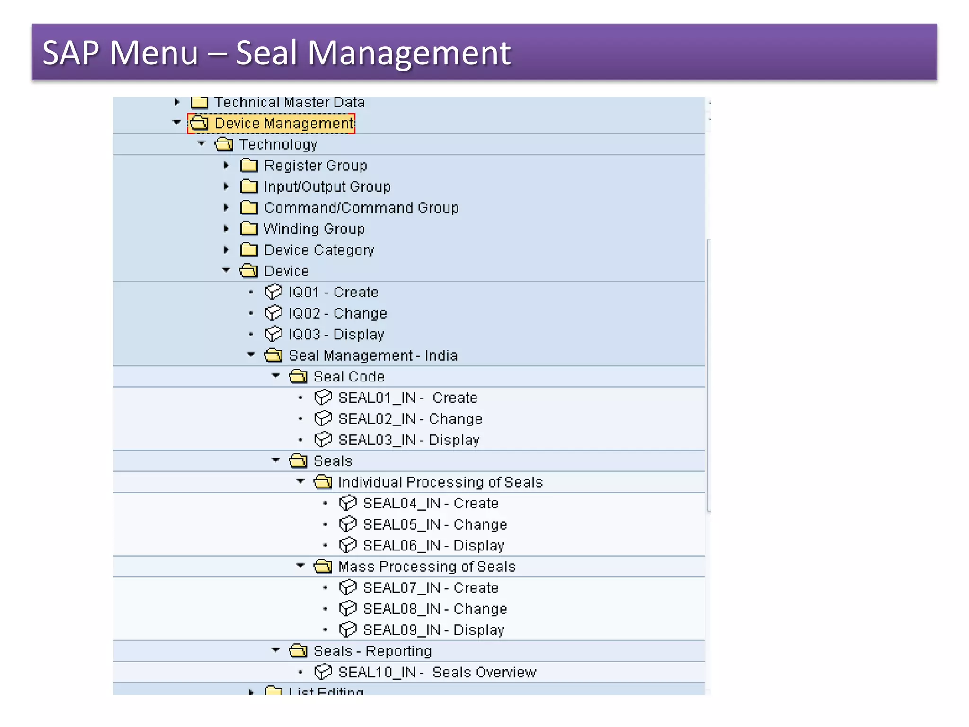
Task: Select the Individual Processing of Seals label
Action: point(440,482)
